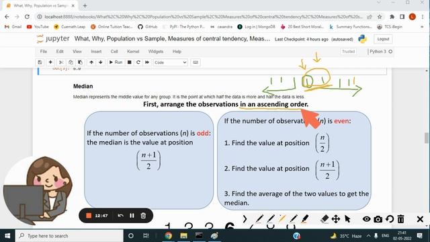430x242 pixels.
Task: Select the fourth pen tool
Action: 294,219
